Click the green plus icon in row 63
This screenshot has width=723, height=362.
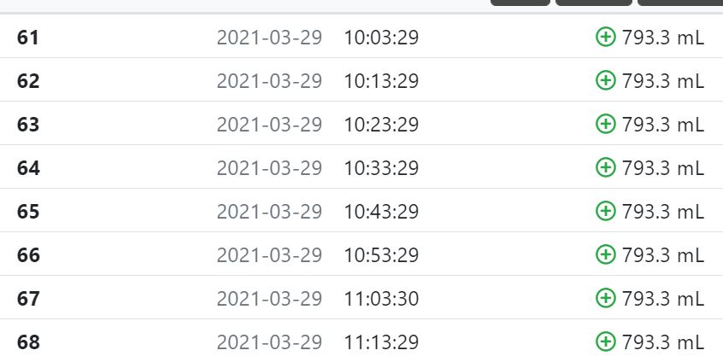pos(605,124)
